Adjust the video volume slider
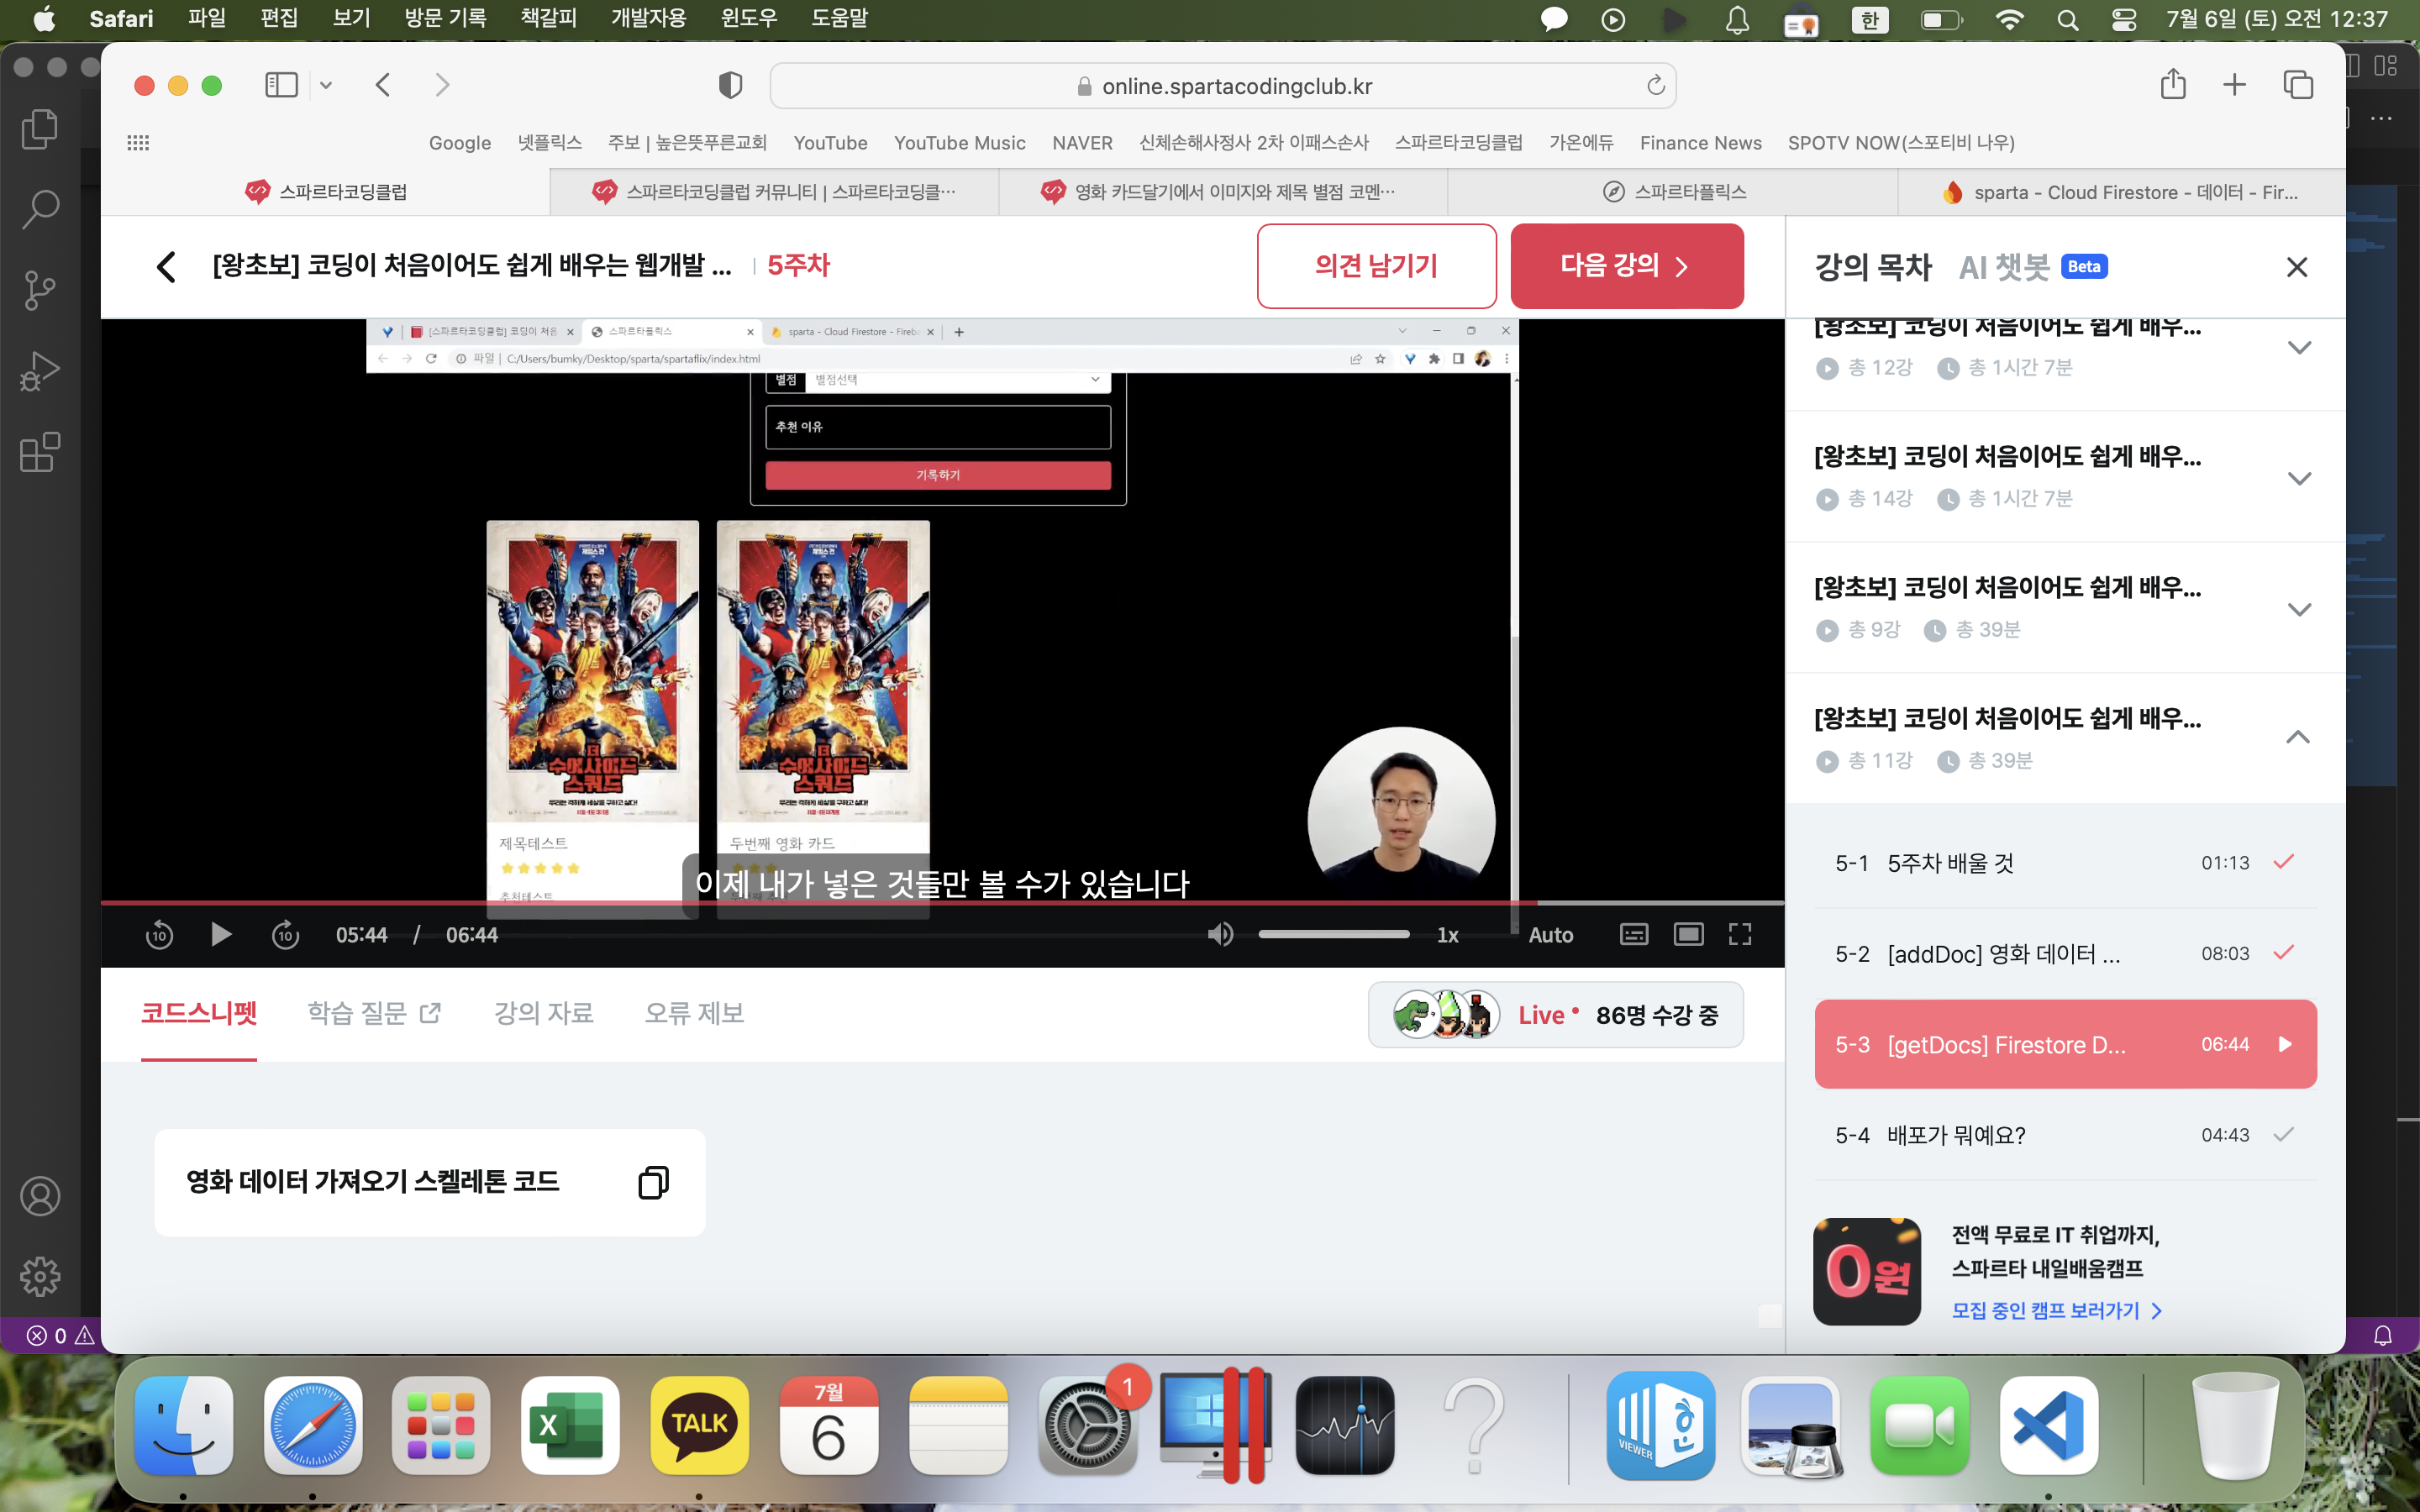 pos(1333,935)
